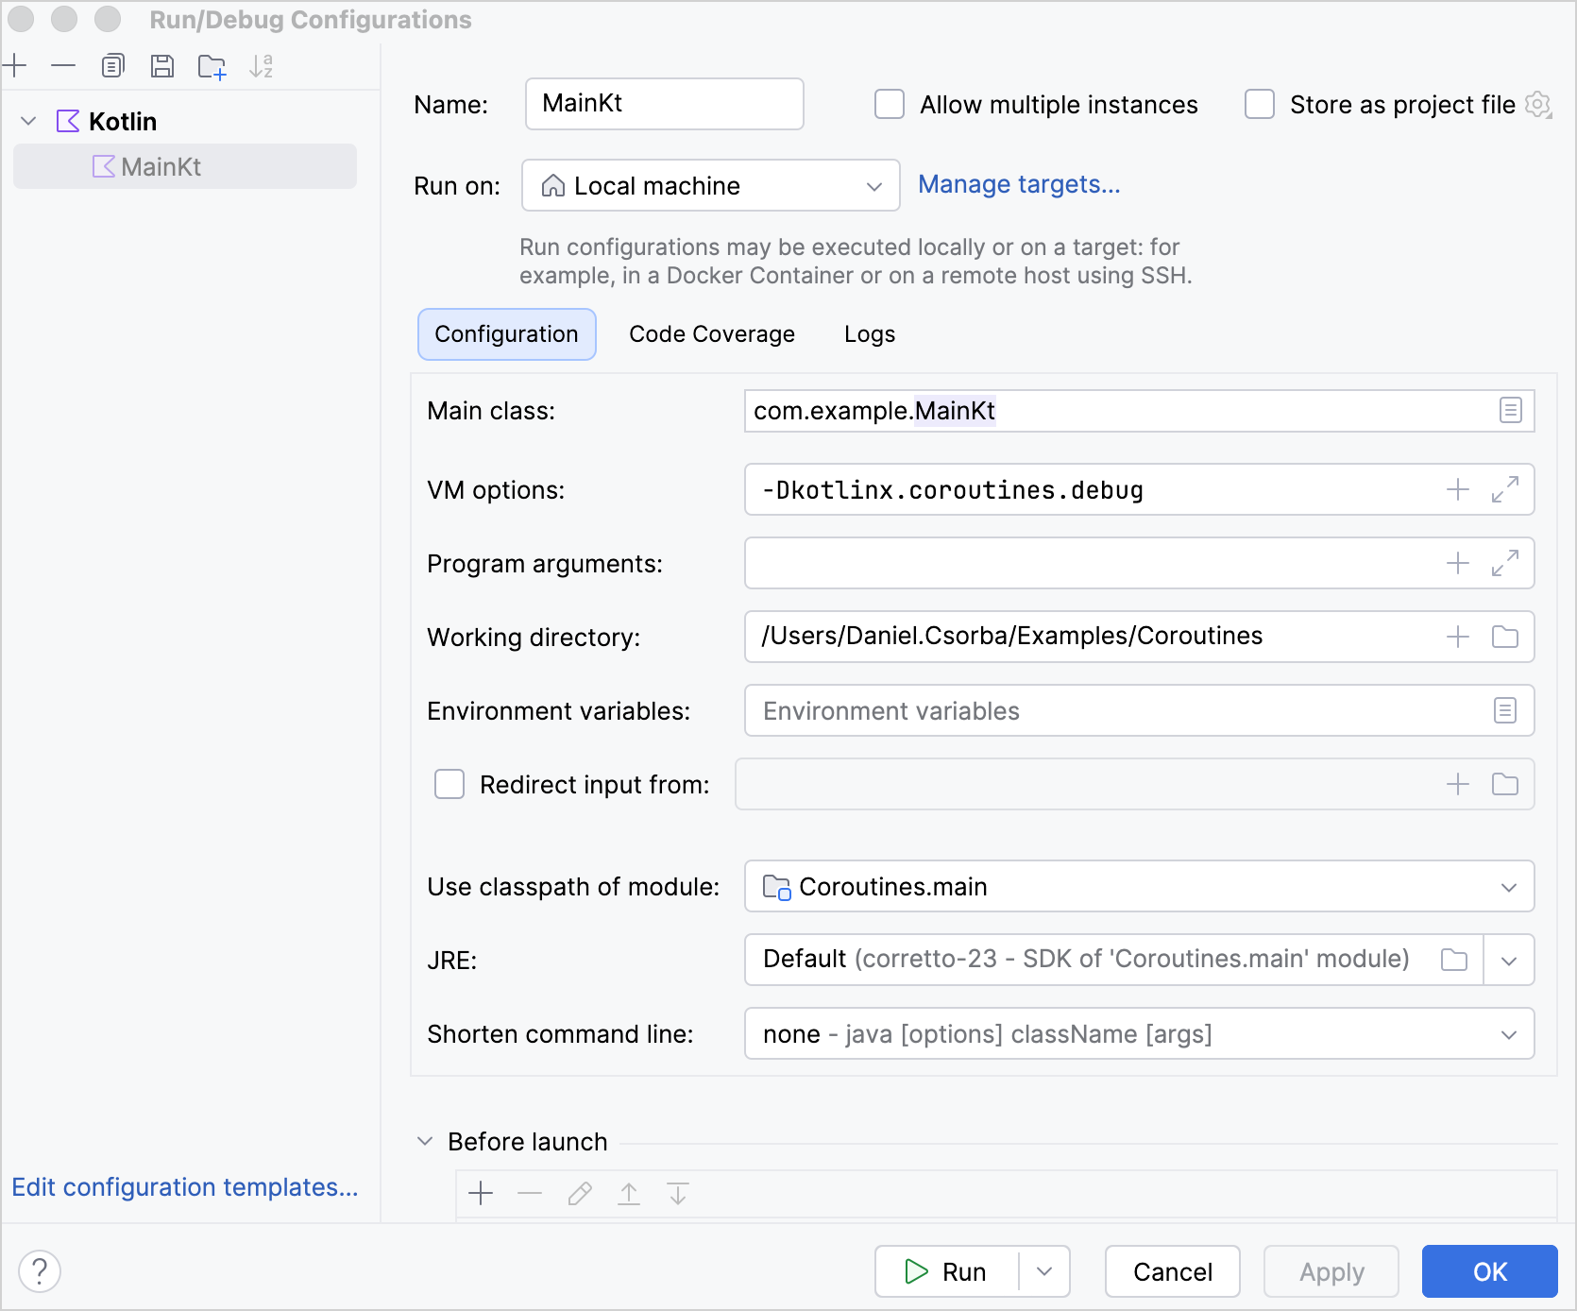Switch to the Logs tab

pyautogui.click(x=870, y=334)
